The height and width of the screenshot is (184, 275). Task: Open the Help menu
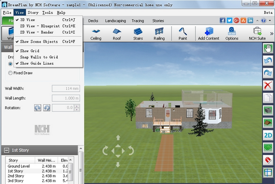61,12
